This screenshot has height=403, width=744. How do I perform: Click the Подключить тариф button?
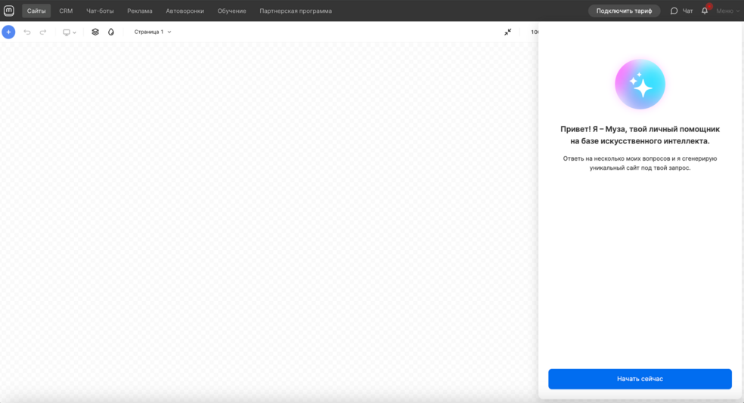(x=624, y=11)
